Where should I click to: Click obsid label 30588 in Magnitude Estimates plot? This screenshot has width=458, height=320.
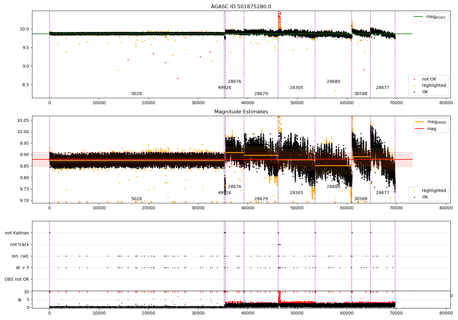click(361, 199)
